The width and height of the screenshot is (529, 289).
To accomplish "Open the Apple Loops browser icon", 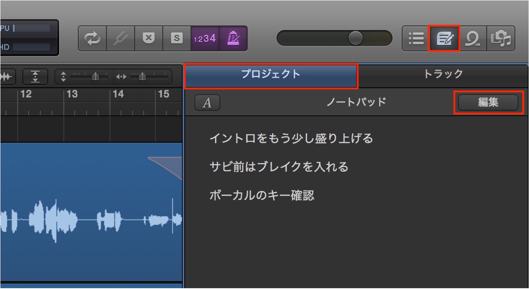I will 473,38.
